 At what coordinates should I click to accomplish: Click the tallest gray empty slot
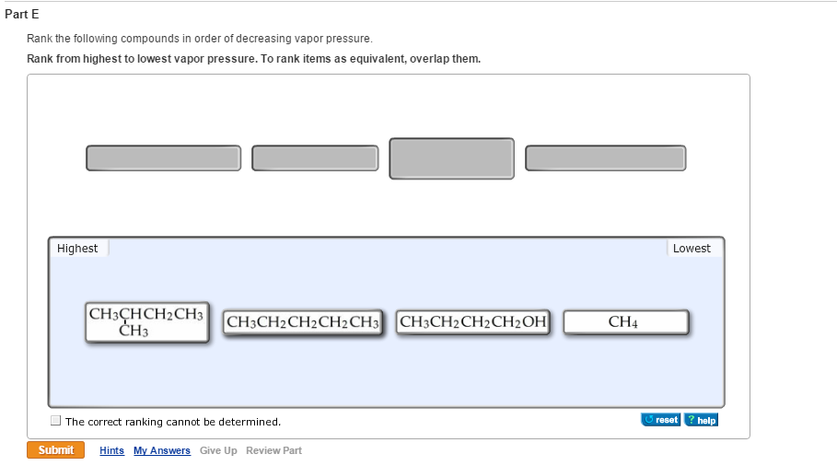[x=451, y=158]
